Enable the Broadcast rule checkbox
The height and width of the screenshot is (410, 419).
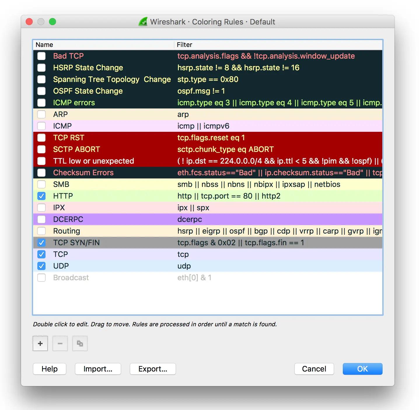pyautogui.click(x=41, y=278)
